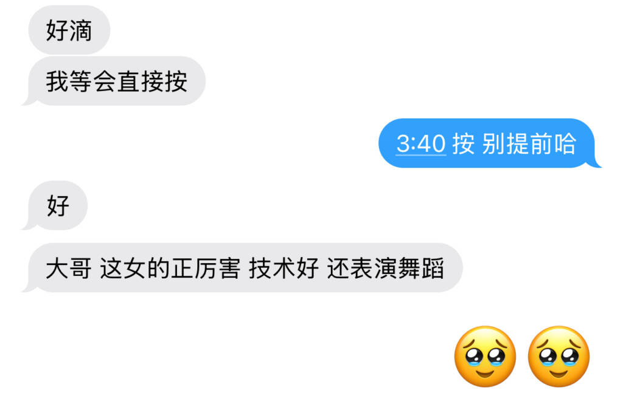The width and height of the screenshot is (623, 415).
Task: Click the phrase 这女的正厉害
Action: (x=170, y=268)
